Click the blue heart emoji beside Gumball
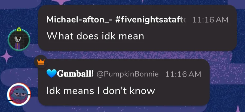245x112 pixels. click(x=51, y=74)
